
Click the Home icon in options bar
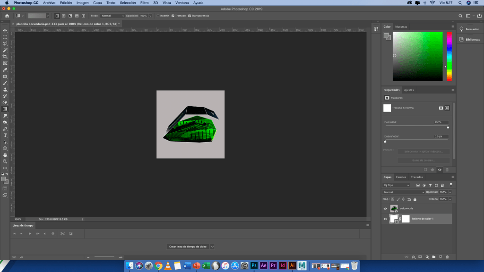point(7,16)
